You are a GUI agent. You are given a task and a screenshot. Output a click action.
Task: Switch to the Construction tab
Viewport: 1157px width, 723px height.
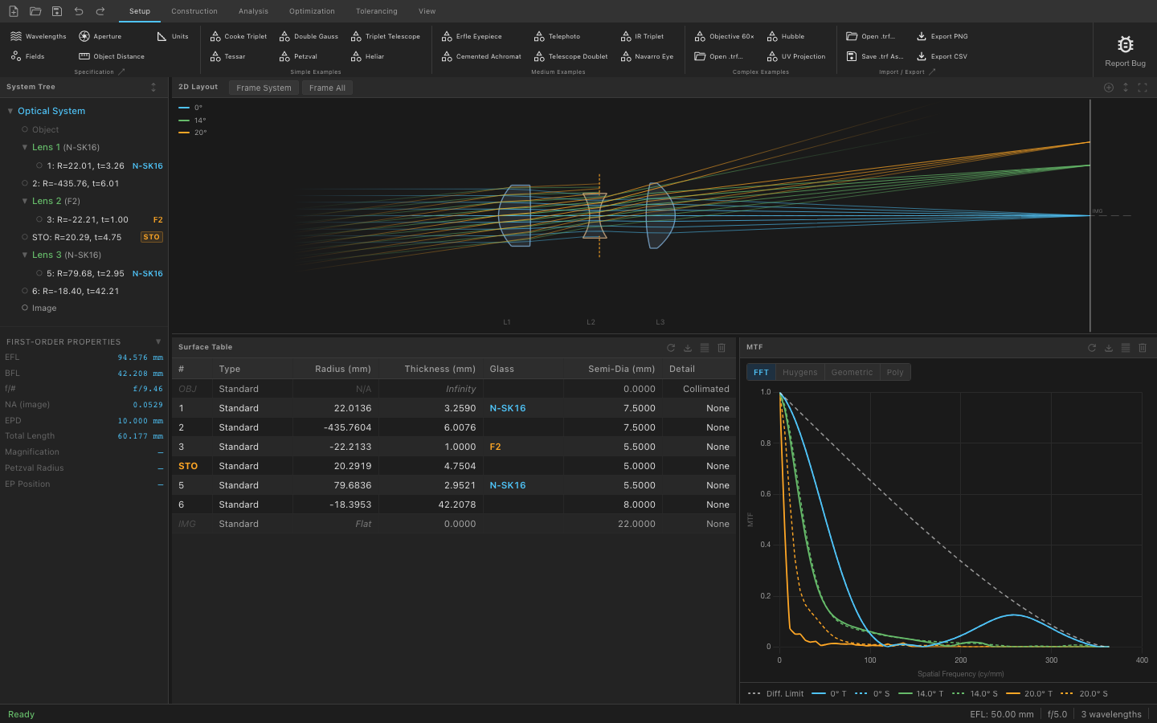194,11
